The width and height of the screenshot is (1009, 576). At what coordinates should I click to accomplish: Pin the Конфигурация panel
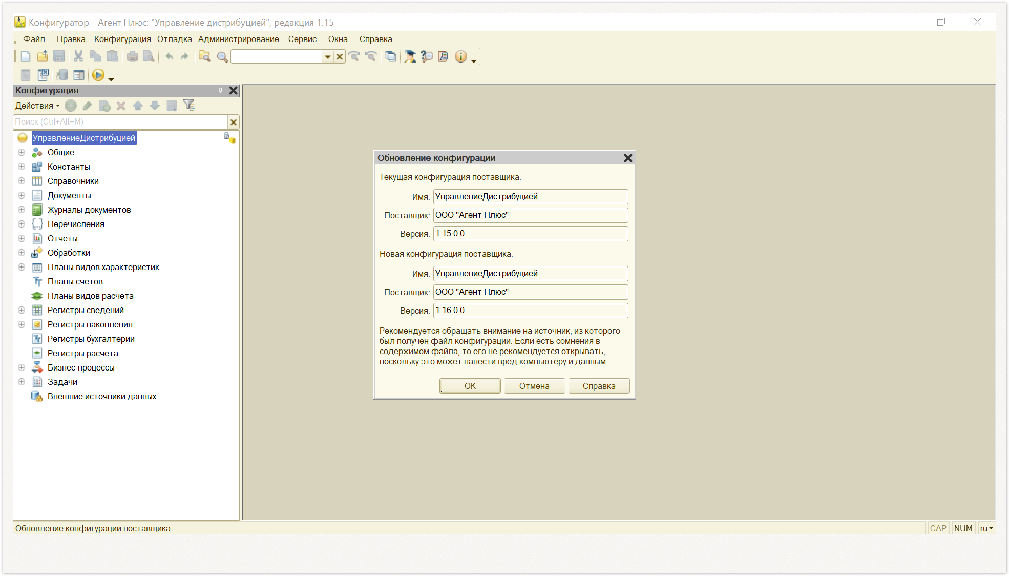[221, 90]
